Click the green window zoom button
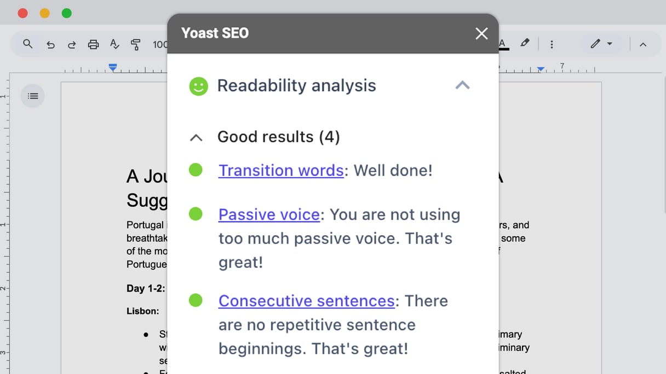The height and width of the screenshot is (374, 666). click(66, 13)
